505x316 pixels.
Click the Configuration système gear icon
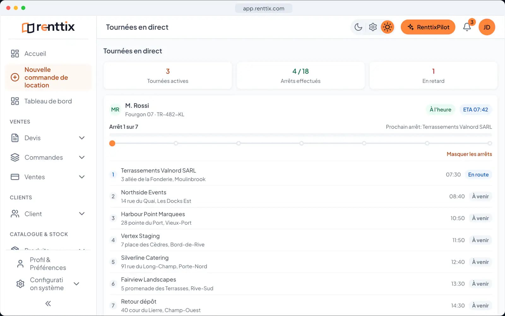coord(20,284)
